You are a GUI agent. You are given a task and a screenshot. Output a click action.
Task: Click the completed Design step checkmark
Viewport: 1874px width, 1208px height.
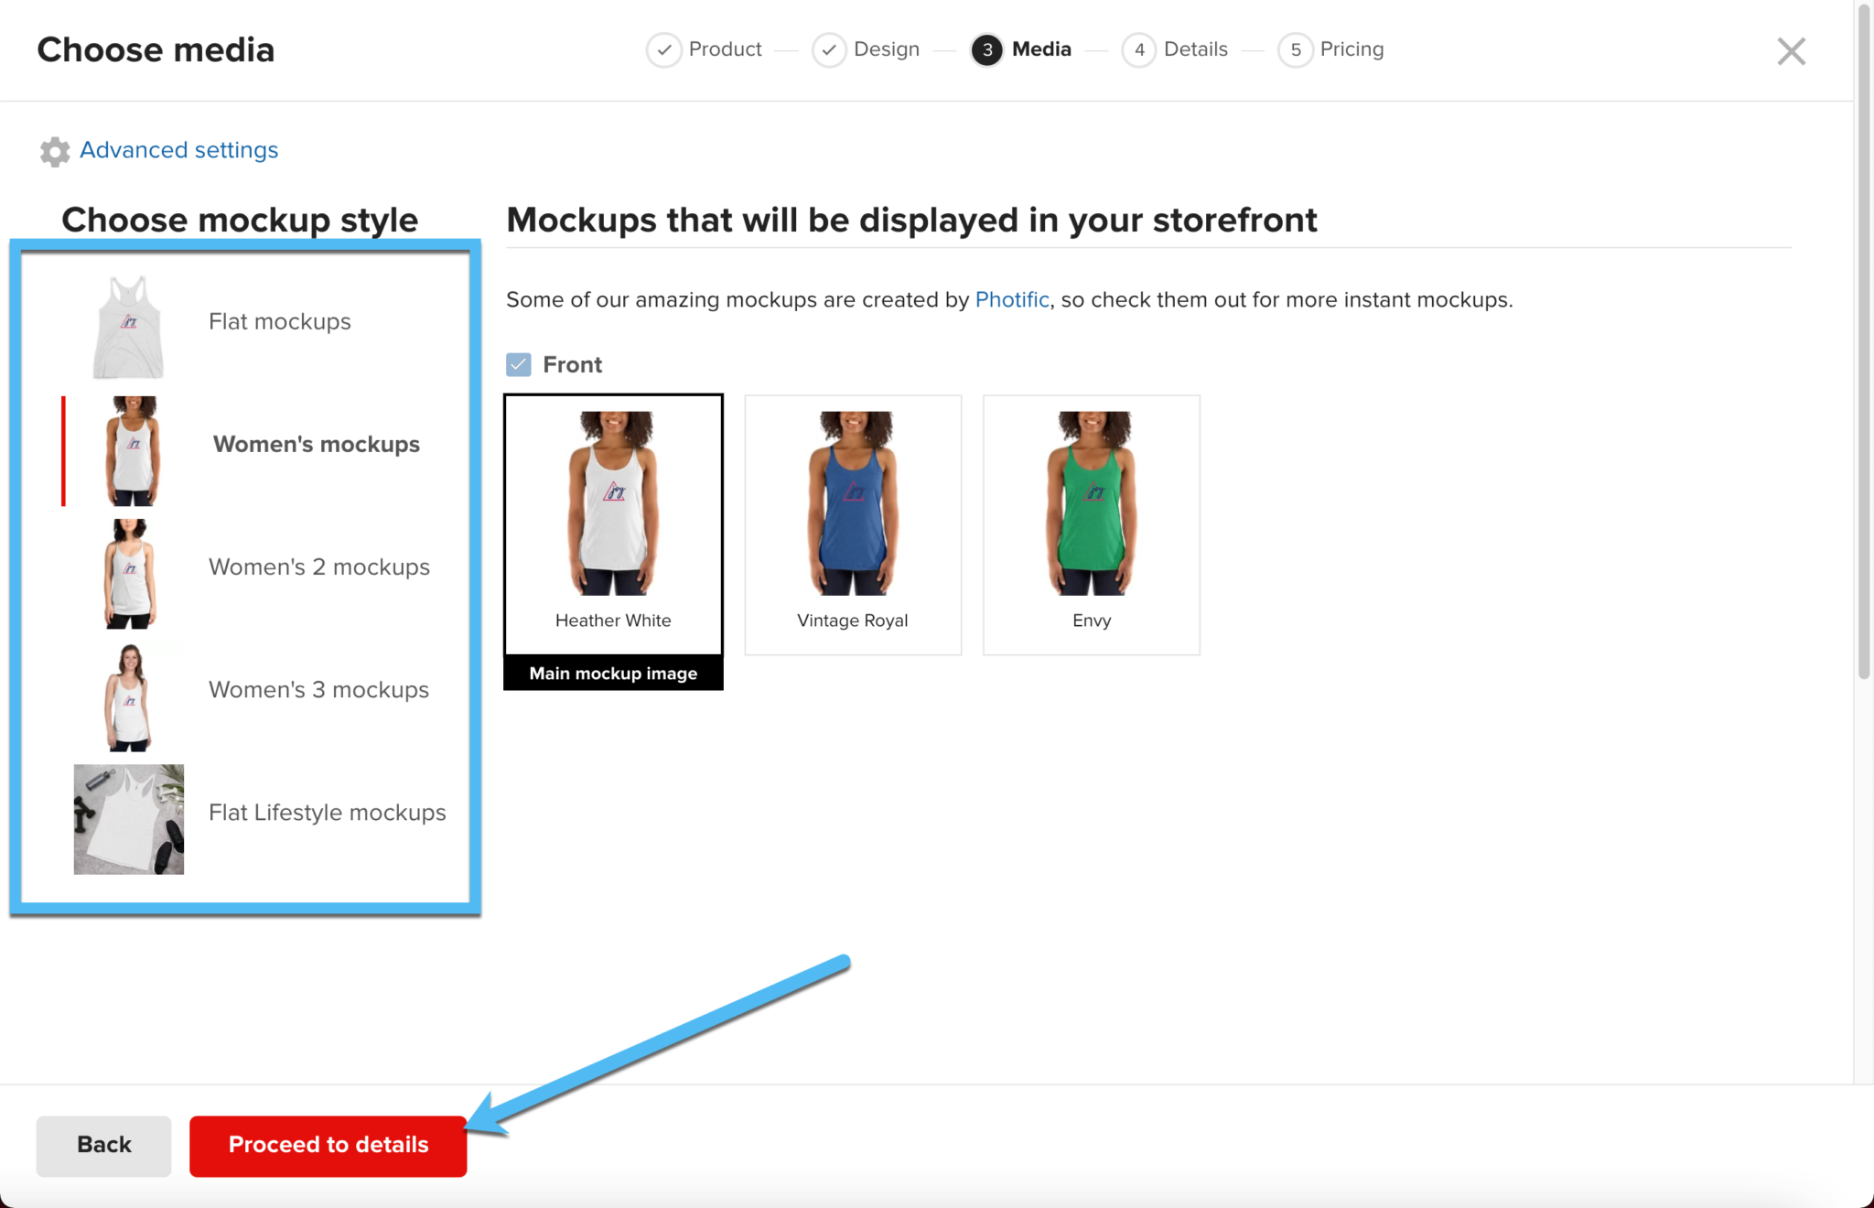829,50
